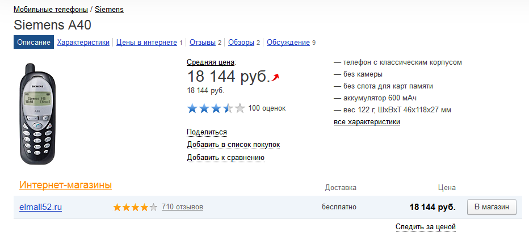Image resolution: width=529 pixels, height=236 pixels.
Task: Click the без камеры spec line
Action: click(x=358, y=74)
